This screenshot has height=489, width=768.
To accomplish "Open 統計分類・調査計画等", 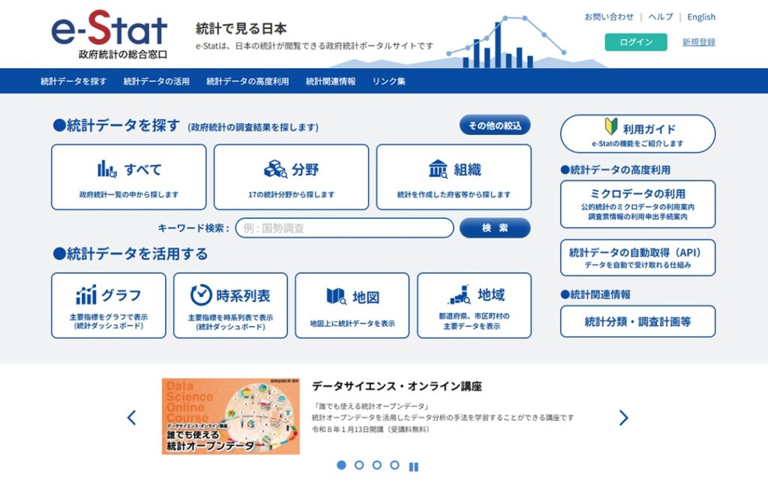I will point(637,321).
